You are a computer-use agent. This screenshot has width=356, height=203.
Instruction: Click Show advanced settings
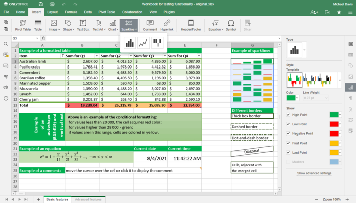pyautogui.click(x=314, y=173)
